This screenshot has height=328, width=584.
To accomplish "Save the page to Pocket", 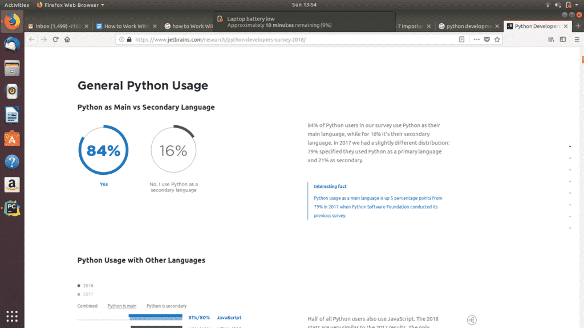I will pos(487,39).
